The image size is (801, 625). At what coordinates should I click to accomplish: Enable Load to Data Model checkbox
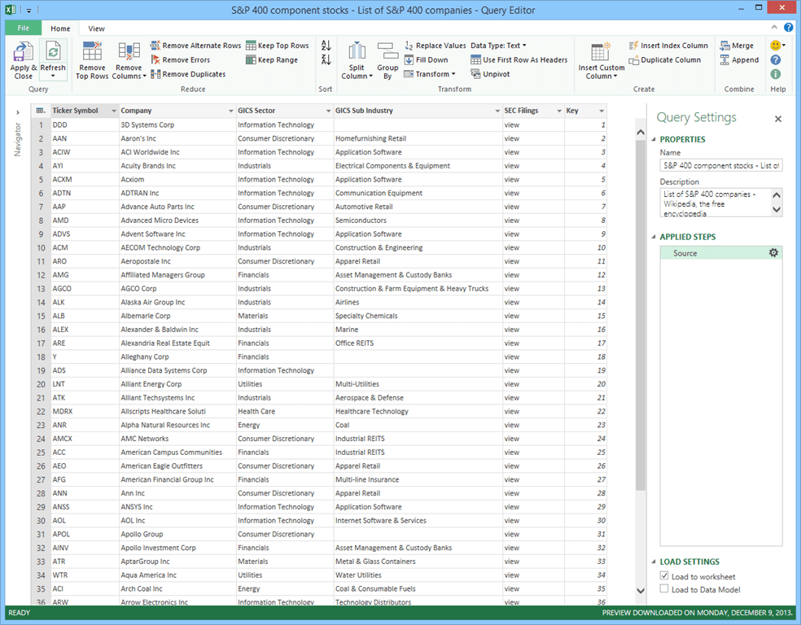tap(664, 588)
